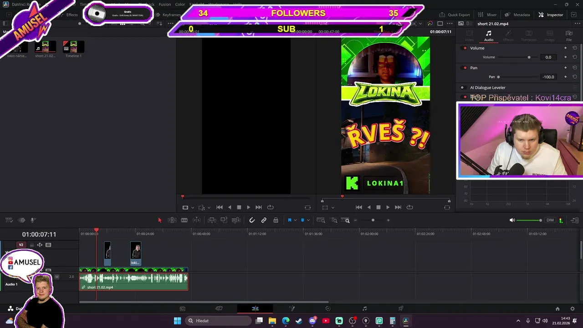Image resolution: width=583 pixels, height=328 pixels.
Task: Open the File tab in Inspector
Action: pyautogui.click(x=569, y=36)
